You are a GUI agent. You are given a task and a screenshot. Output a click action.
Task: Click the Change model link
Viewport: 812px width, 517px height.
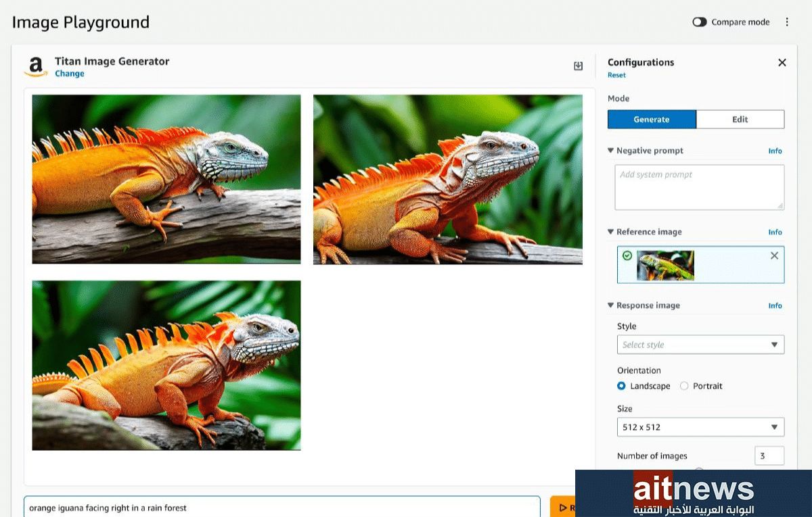click(x=70, y=74)
